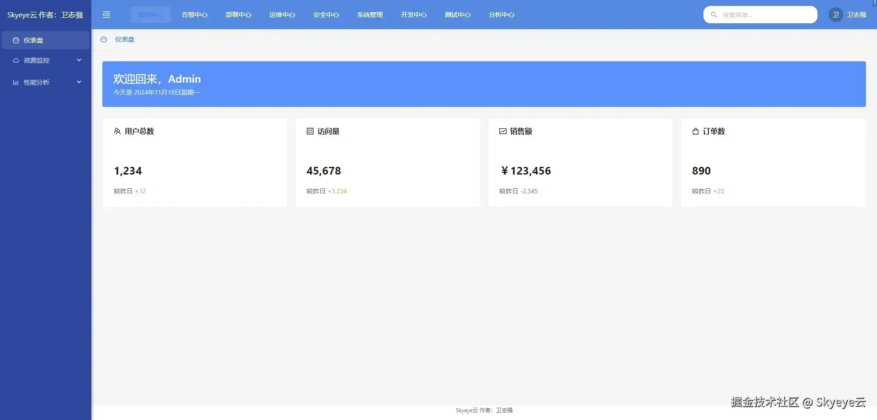Screen dimensions: 877x420
Task: Expand the 性能分析 submenu chevron
Action: 79,82
